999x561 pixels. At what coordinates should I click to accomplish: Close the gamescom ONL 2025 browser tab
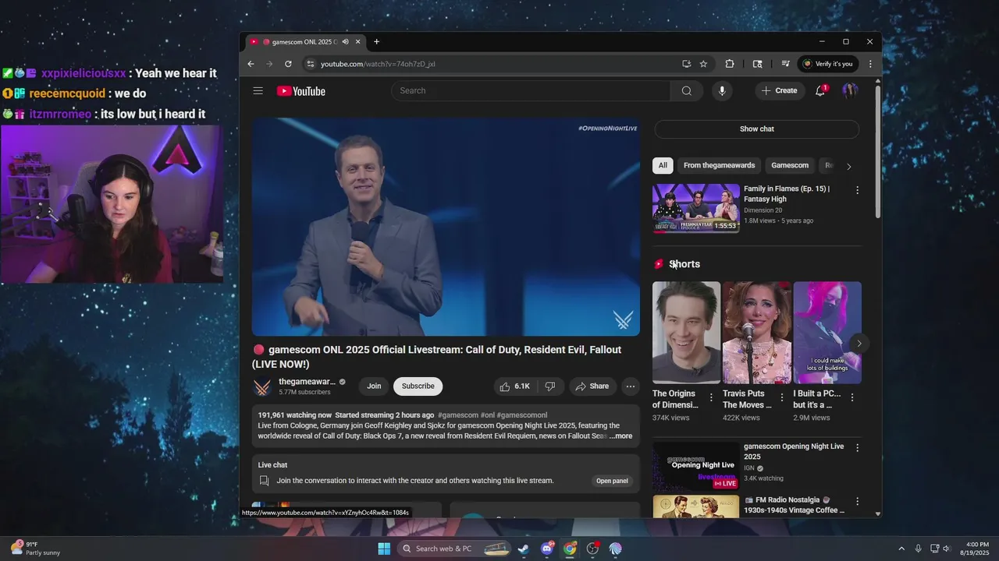click(x=358, y=42)
